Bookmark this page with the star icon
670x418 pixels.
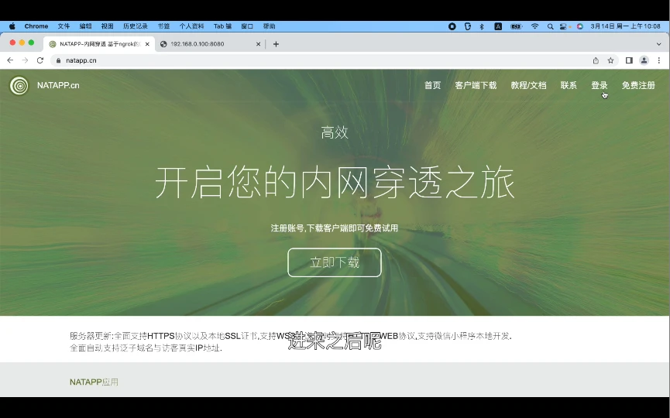tap(610, 60)
